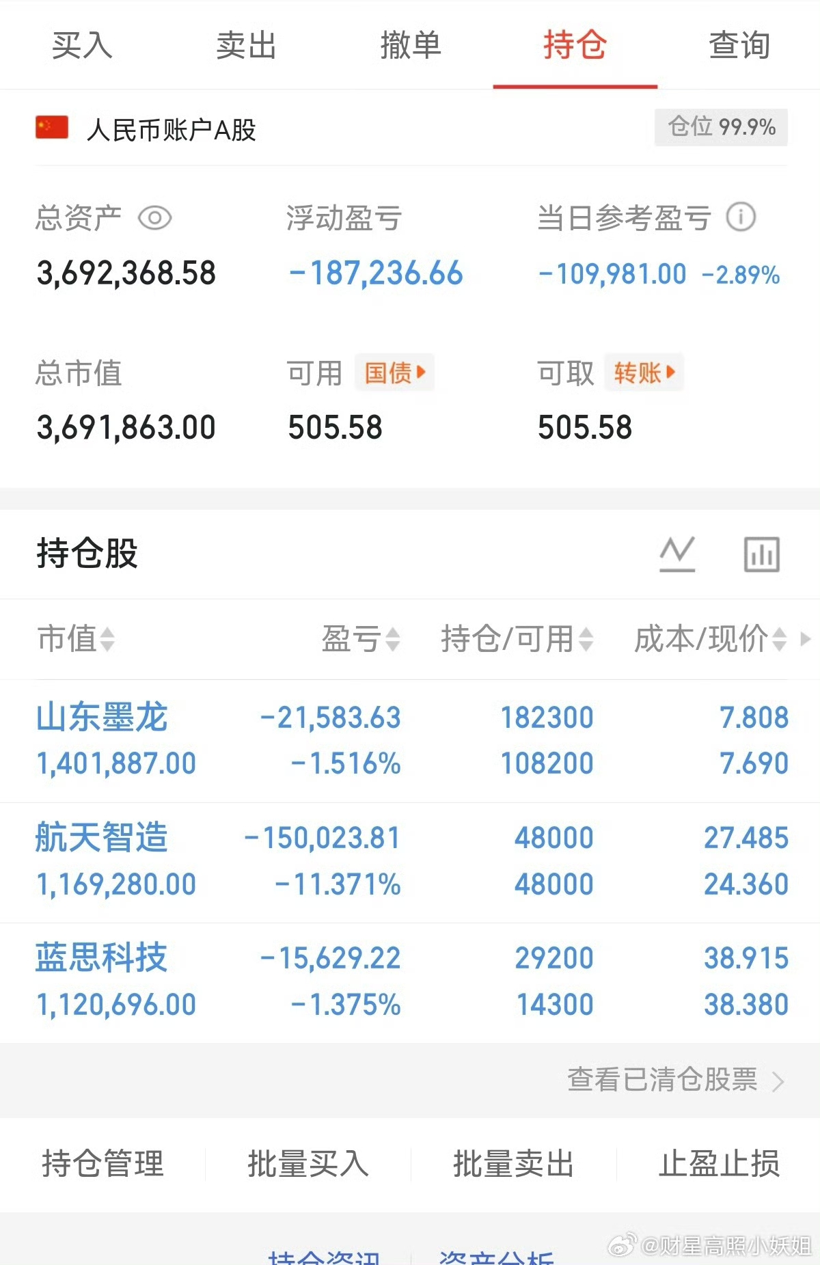Open the 国债 treasury bond shortcut
Viewport: 820px width, 1265px height.
point(394,372)
